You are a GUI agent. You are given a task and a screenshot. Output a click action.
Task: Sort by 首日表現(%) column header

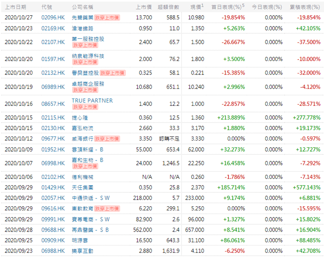228,7
